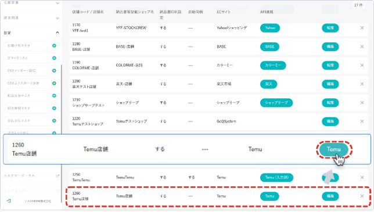Open gear icon beside CSVエクスポート設定
This screenshot has width=374, height=212.
pos(54,83)
